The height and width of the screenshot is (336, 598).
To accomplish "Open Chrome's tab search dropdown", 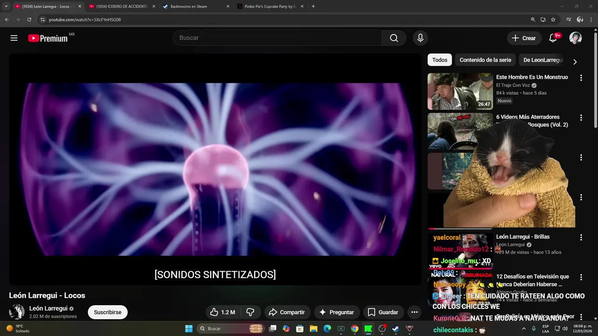I will tap(6, 7).
